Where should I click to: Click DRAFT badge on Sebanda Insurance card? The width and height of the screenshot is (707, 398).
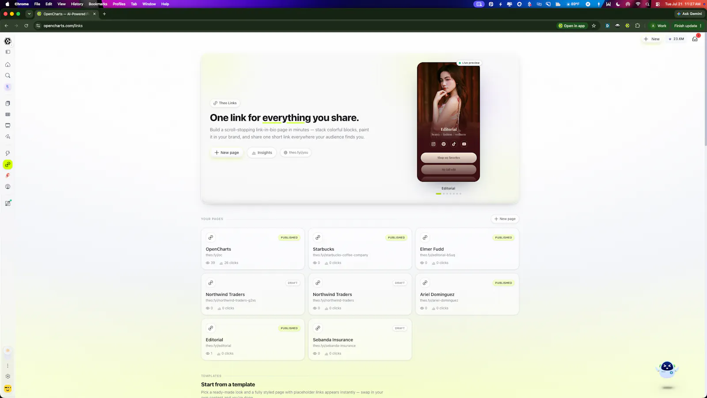tap(400, 328)
